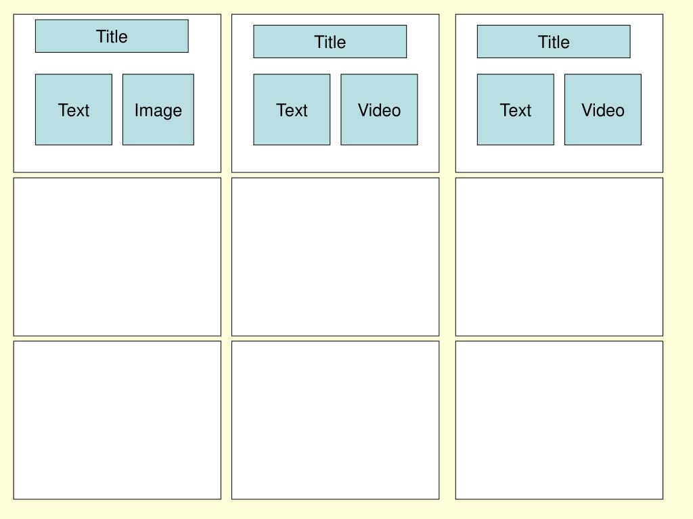The width and height of the screenshot is (693, 519).
Task: Click white area below Text and Video in middle top panel
Action: coord(336,158)
